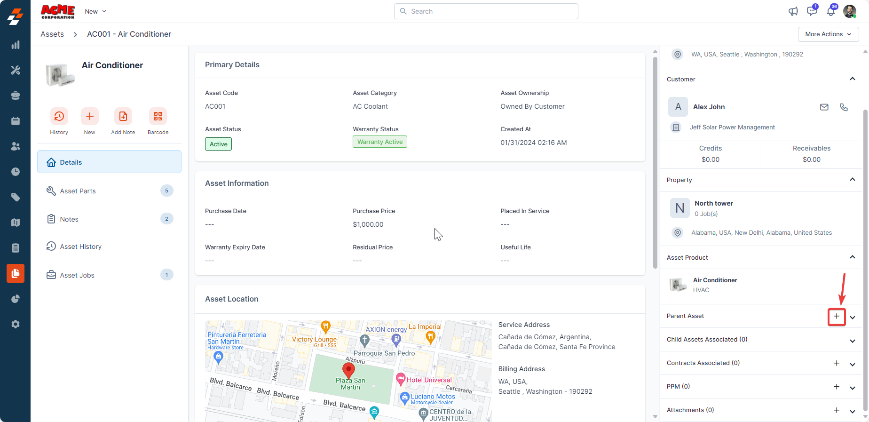The width and height of the screenshot is (869, 422).
Task: Click the Add Note icon
Action: point(123,116)
